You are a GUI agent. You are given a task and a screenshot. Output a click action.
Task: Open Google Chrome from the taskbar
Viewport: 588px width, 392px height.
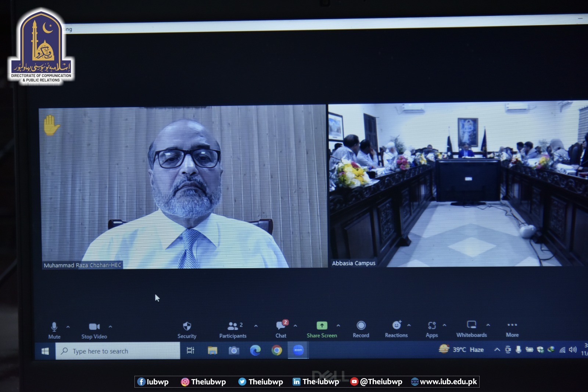(277, 350)
